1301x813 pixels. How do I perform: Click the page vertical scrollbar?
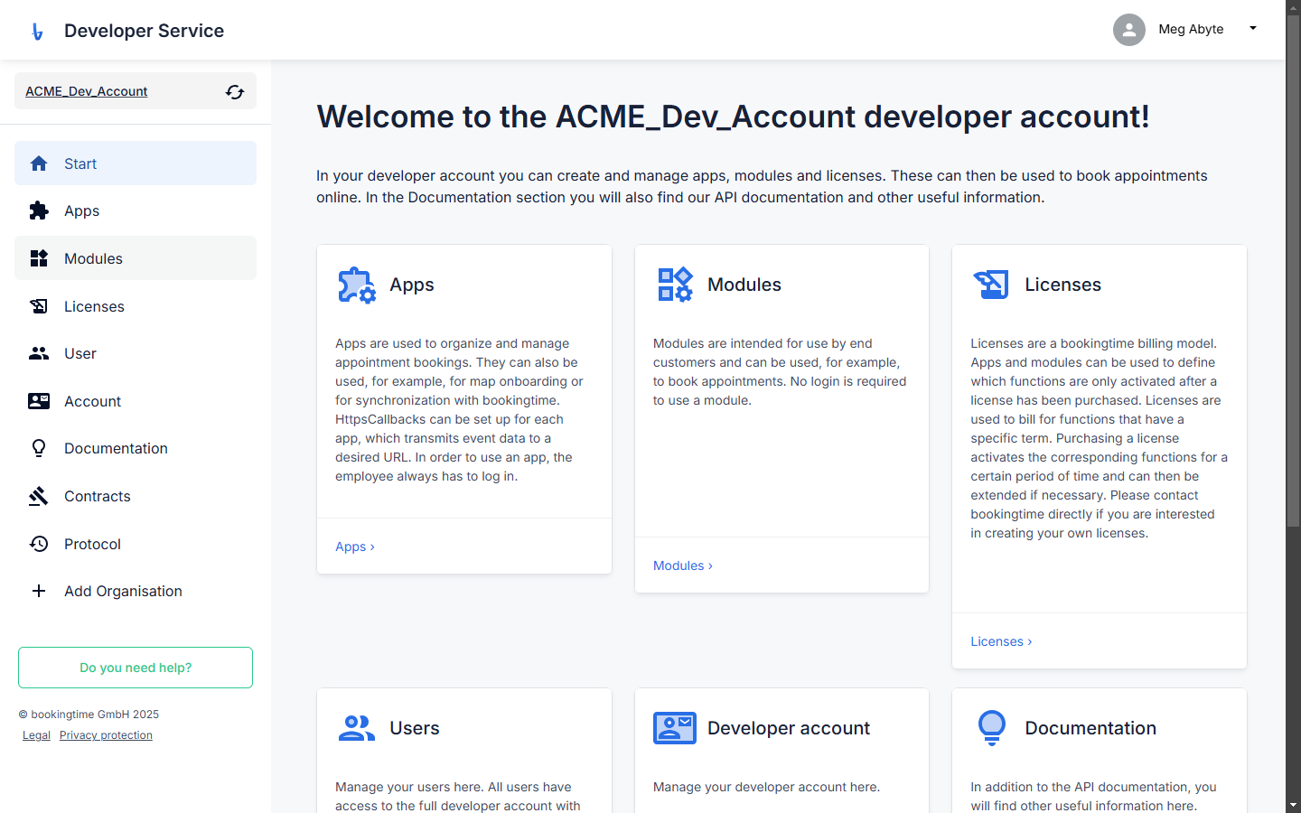click(x=1293, y=271)
